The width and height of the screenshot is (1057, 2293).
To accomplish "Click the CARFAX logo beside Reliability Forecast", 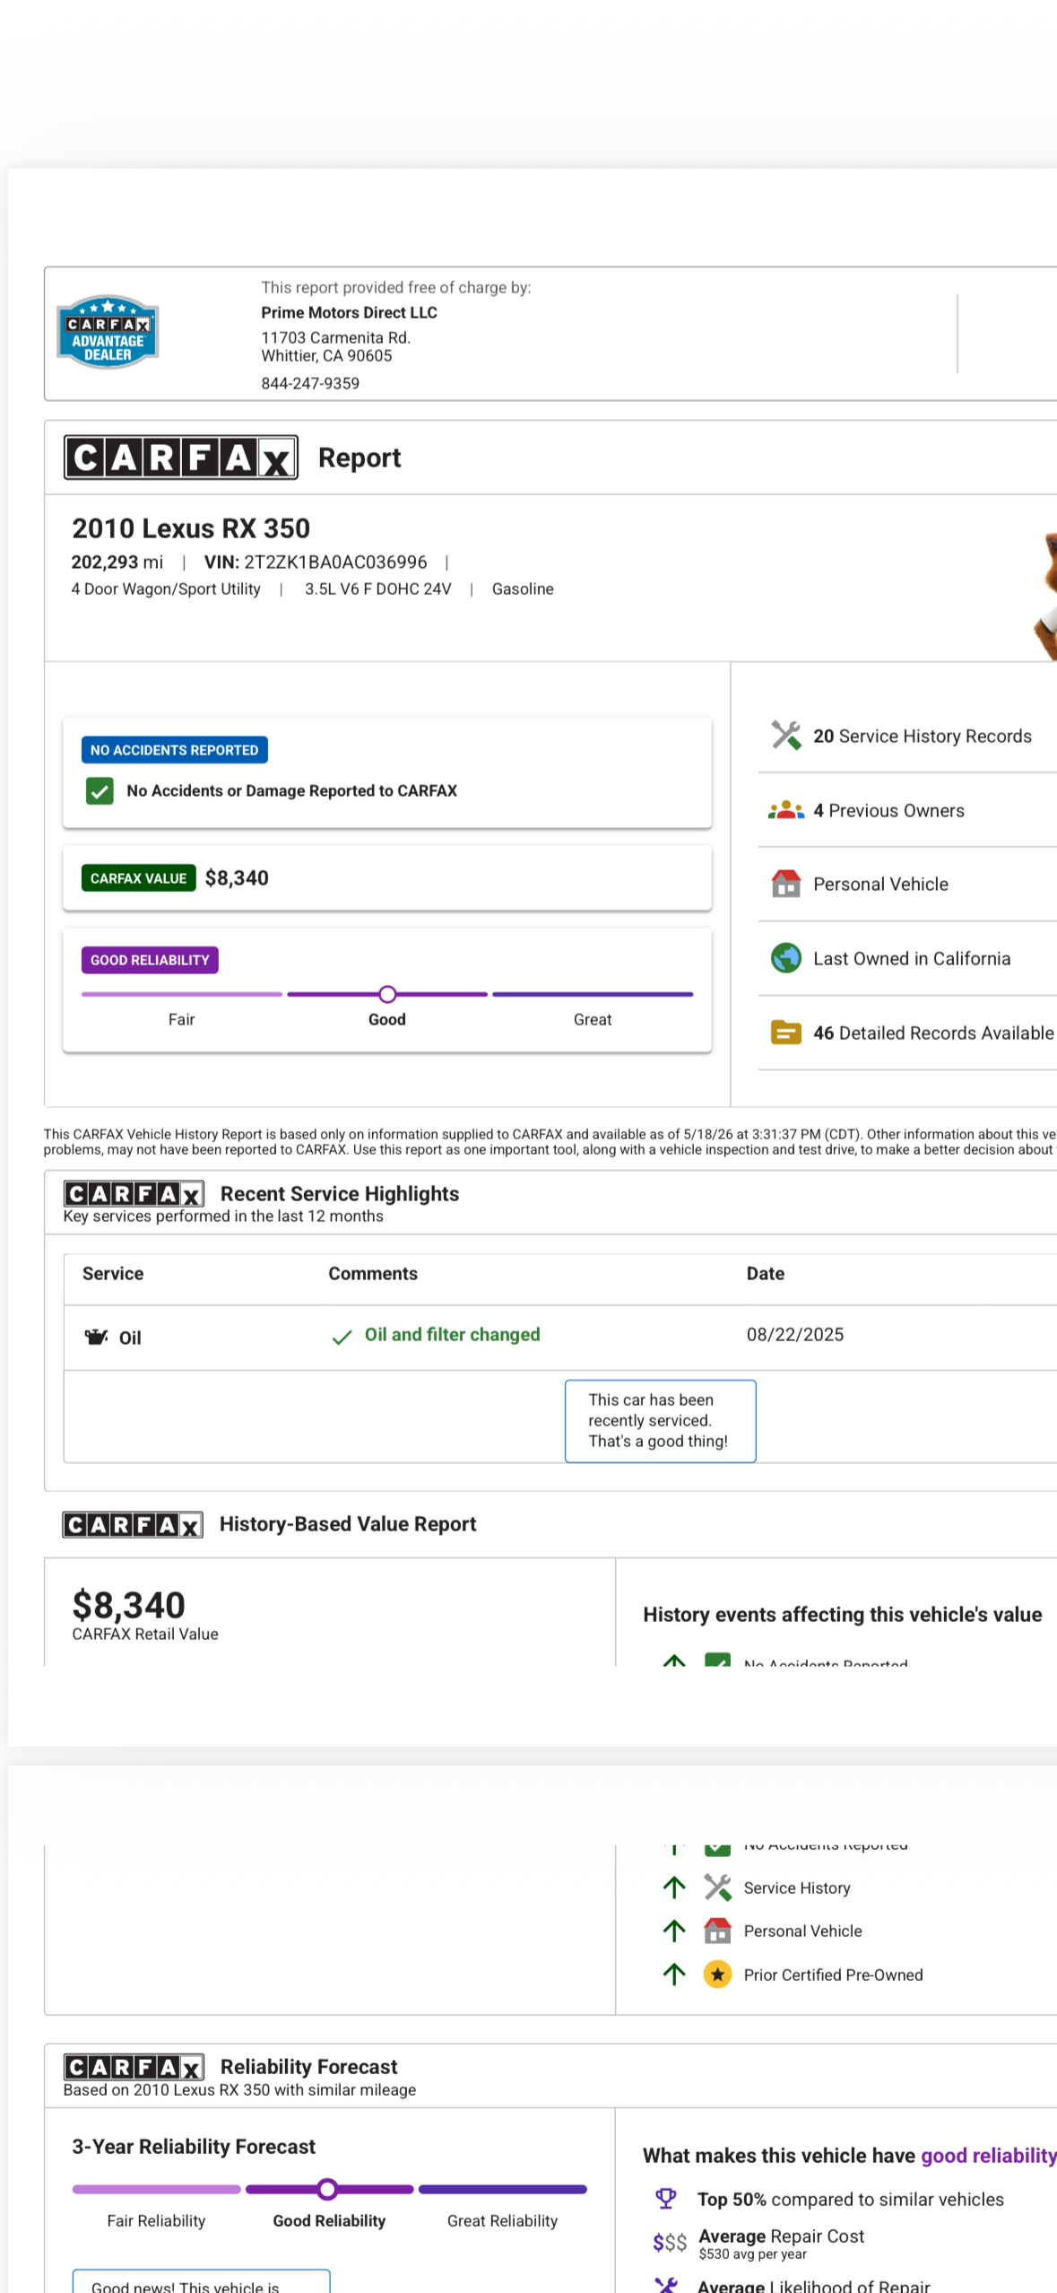I will point(134,2067).
